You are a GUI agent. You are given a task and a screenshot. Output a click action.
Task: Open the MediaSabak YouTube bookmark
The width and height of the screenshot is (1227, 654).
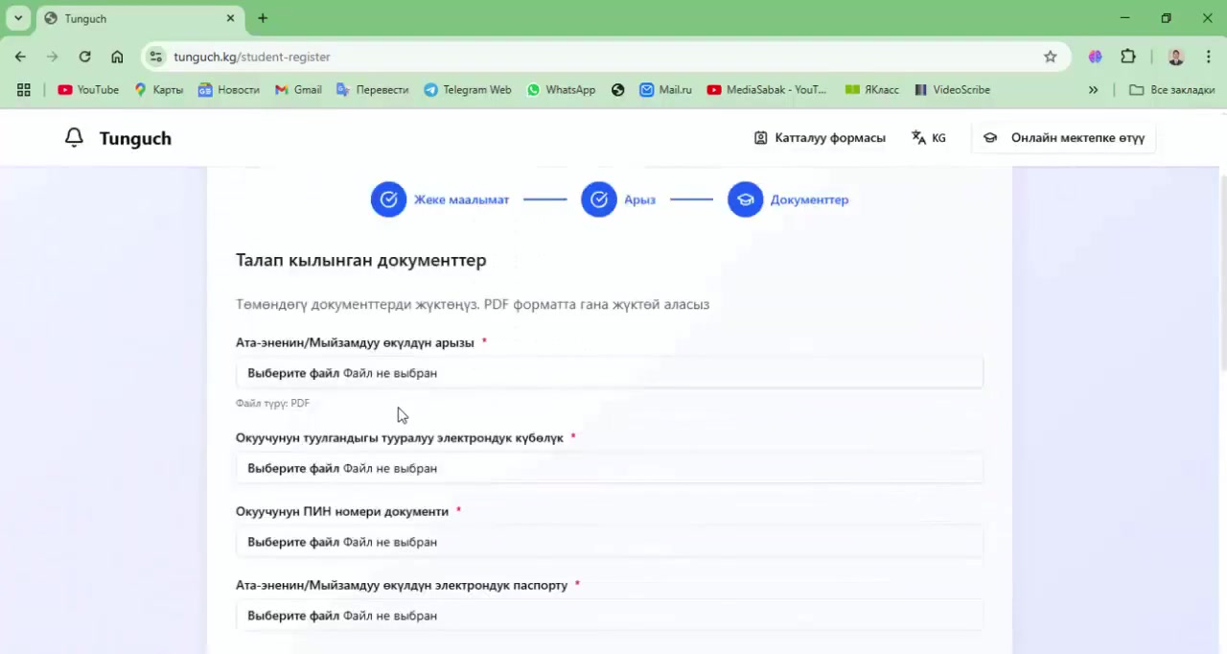coord(767,89)
